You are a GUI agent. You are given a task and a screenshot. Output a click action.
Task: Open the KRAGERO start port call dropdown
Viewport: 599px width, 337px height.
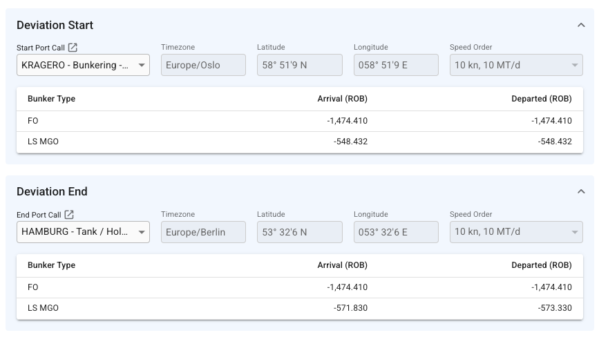click(x=83, y=66)
